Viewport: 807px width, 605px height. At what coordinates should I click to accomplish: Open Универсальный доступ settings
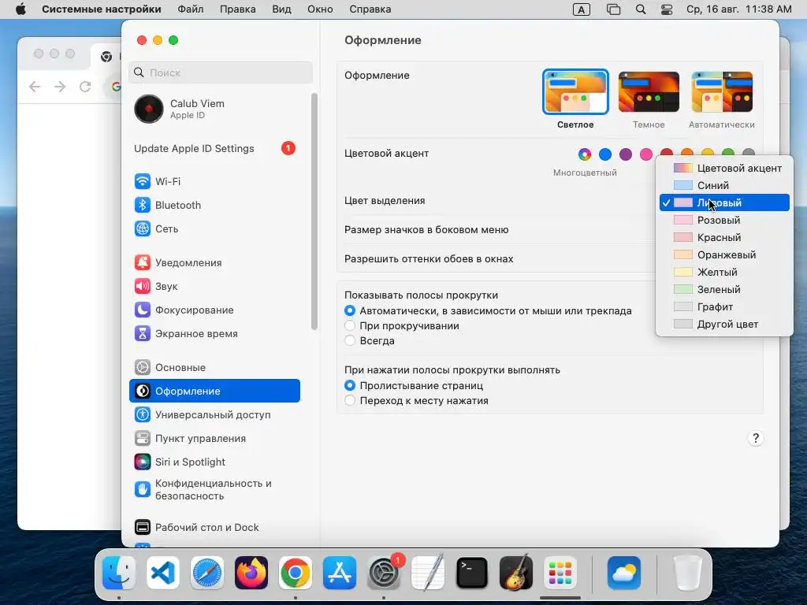click(x=214, y=414)
